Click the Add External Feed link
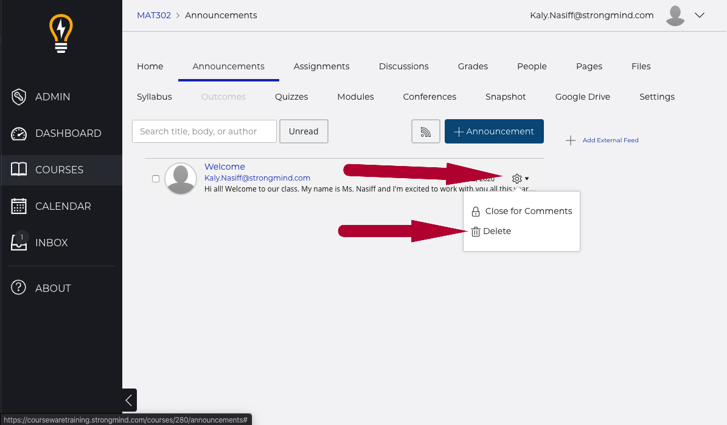Image resolution: width=727 pixels, height=425 pixels. click(611, 140)
